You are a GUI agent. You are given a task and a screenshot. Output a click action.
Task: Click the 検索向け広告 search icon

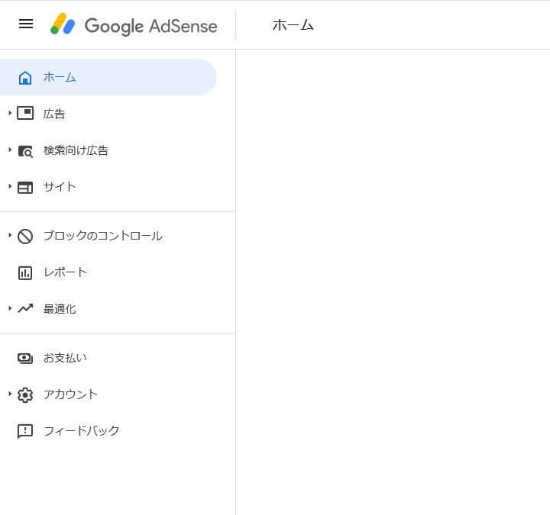pos(25,151)
